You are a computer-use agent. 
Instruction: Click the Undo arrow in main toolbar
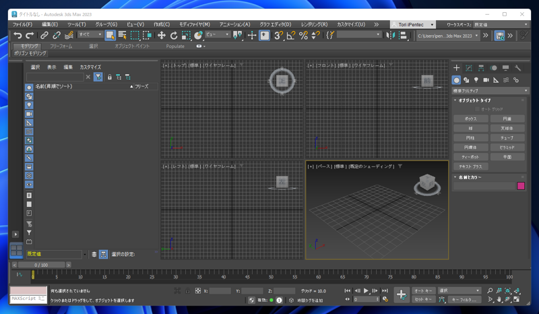coord(18,35)
